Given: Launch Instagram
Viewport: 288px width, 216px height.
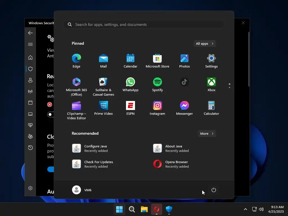Looking at the screenshot, I should point(157,108).
